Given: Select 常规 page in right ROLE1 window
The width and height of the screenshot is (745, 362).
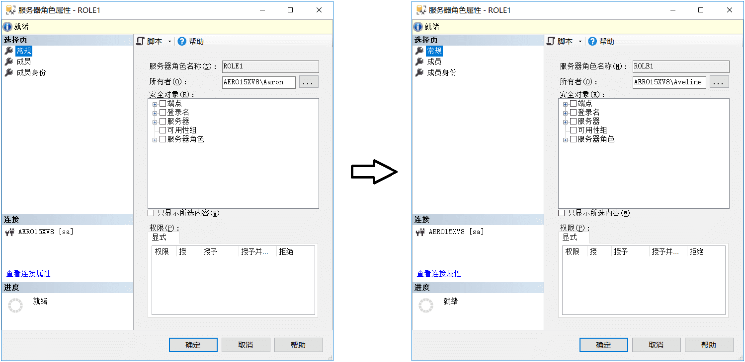Looking at the screenshot, I should pos(434,51).
